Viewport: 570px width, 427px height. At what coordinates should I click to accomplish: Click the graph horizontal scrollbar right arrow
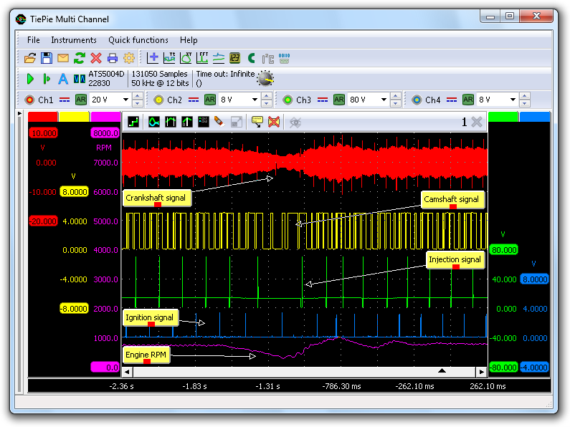pyautogui.click(x=481, y=372)
